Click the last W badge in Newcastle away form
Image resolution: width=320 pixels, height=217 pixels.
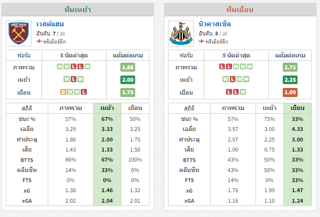click(243, 92)
